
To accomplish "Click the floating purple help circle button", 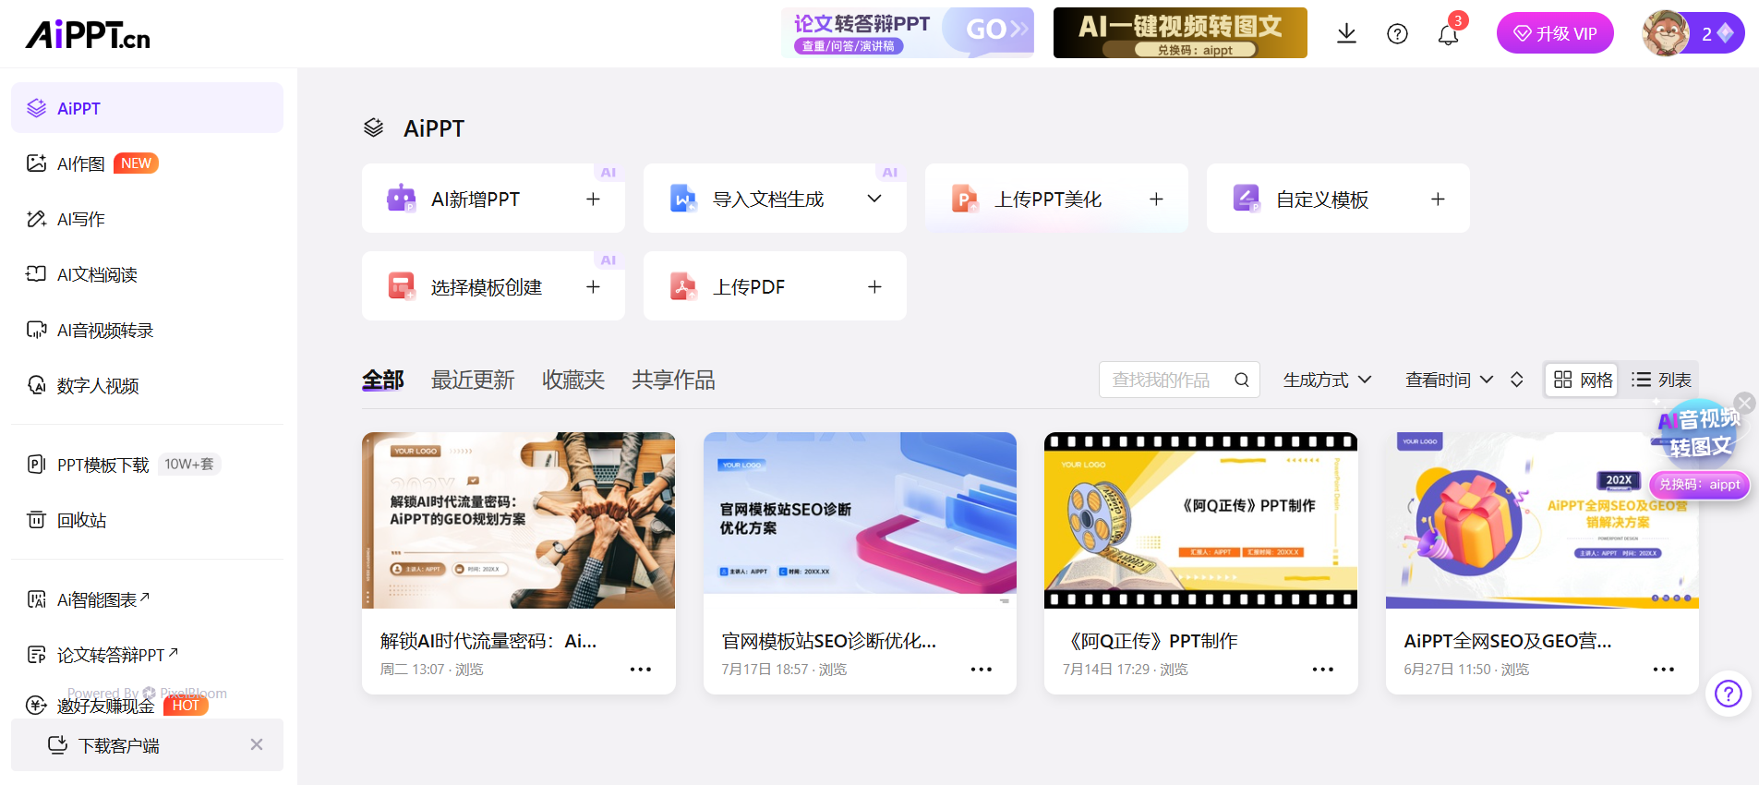I will tap(1728, 694).
